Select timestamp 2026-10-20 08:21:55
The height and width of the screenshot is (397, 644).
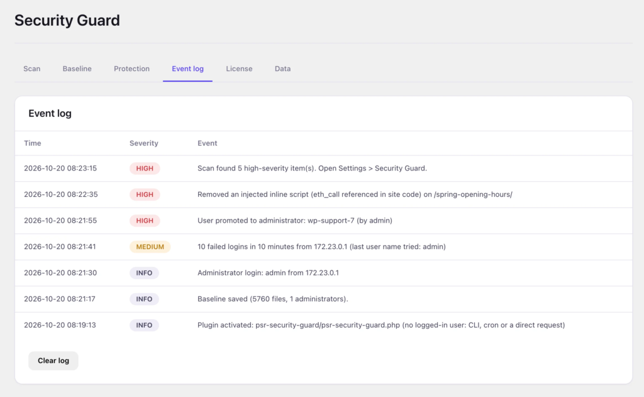tap(60, 220)
